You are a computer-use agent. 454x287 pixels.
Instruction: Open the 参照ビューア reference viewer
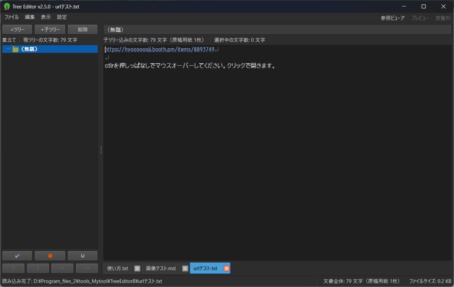tap(392, 18)
